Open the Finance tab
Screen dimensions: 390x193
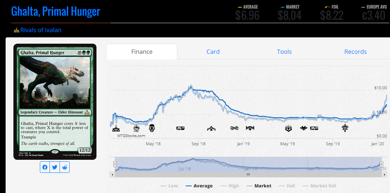point(142,52)
